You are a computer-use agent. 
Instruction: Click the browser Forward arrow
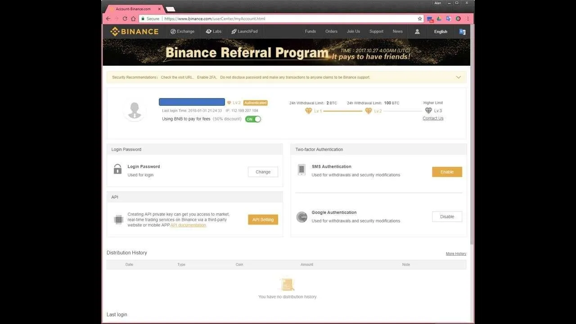pyautogui.click(x=117, y=19)
